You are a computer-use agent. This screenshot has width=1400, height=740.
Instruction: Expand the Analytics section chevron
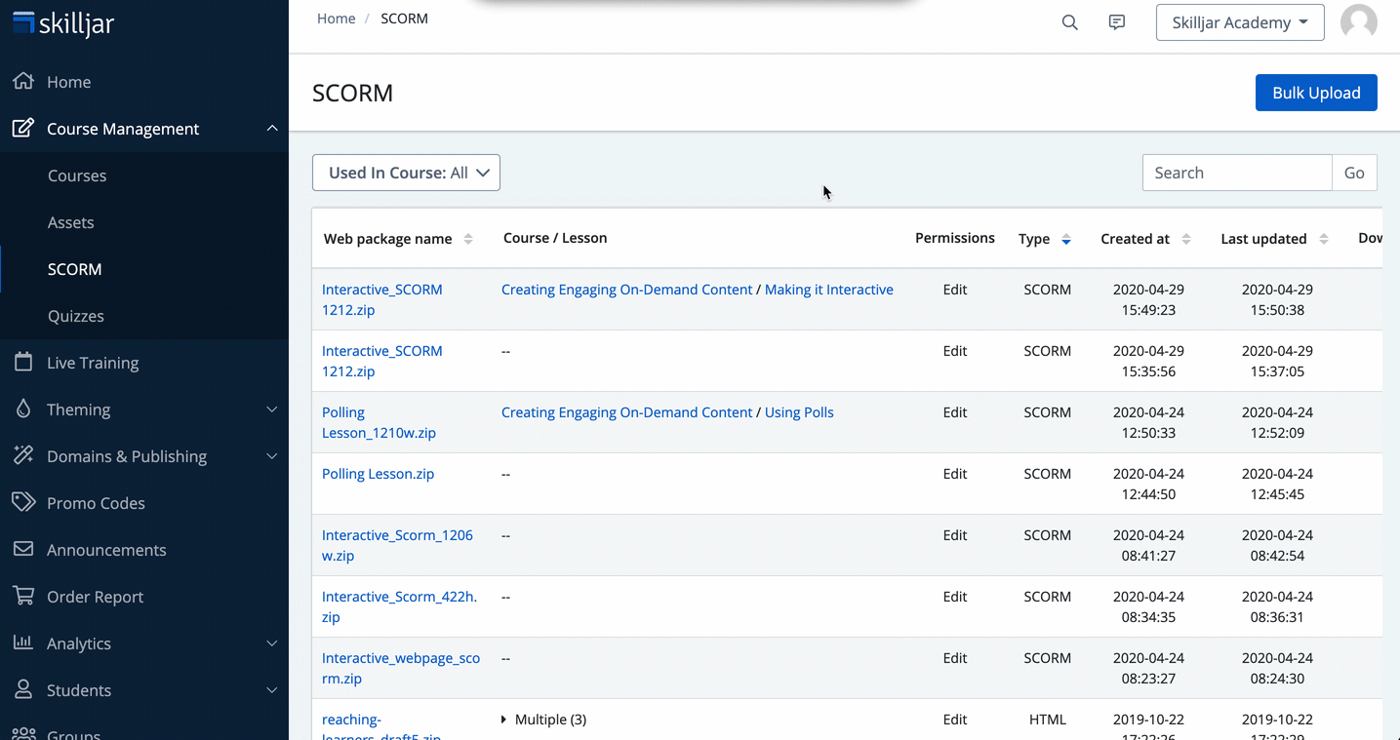272,643
